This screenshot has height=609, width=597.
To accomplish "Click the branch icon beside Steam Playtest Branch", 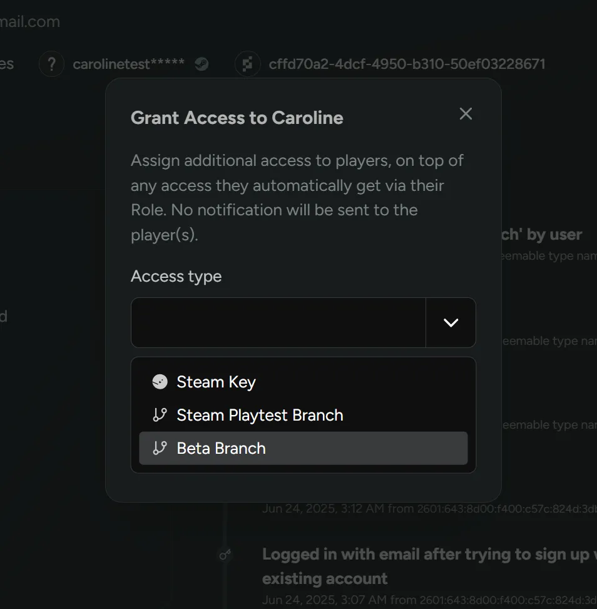I will click(x=160, y=414).
